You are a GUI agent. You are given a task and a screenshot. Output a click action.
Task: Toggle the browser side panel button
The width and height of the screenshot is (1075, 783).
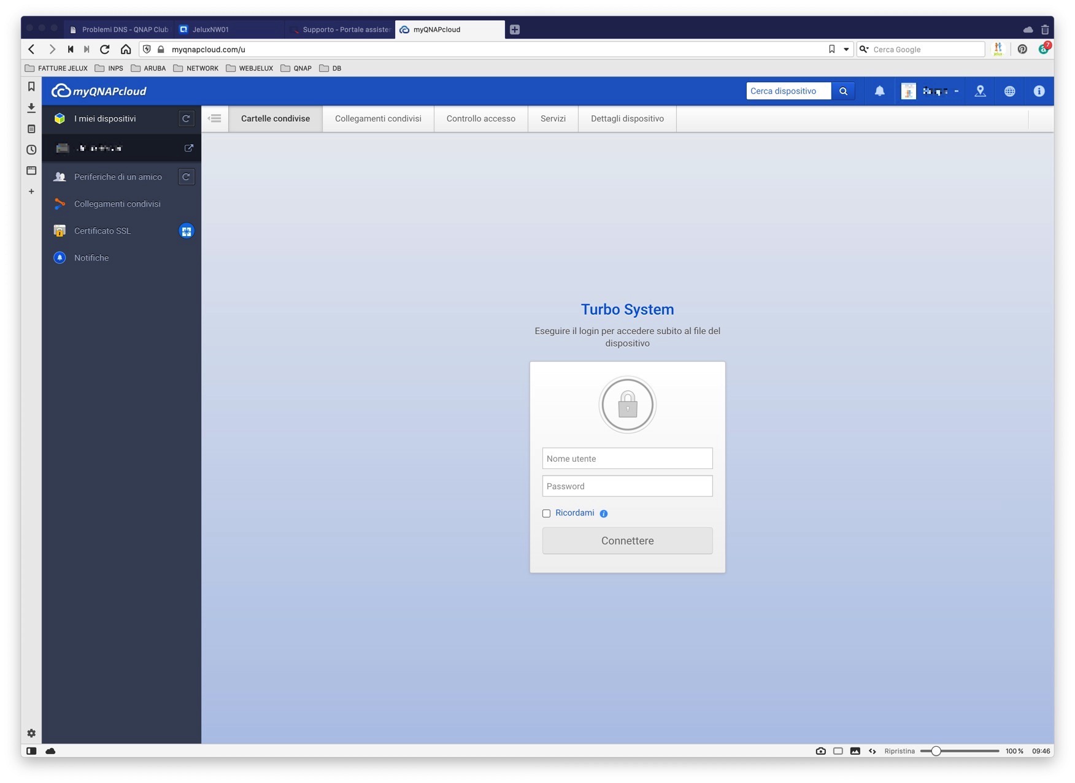point(31,751)
